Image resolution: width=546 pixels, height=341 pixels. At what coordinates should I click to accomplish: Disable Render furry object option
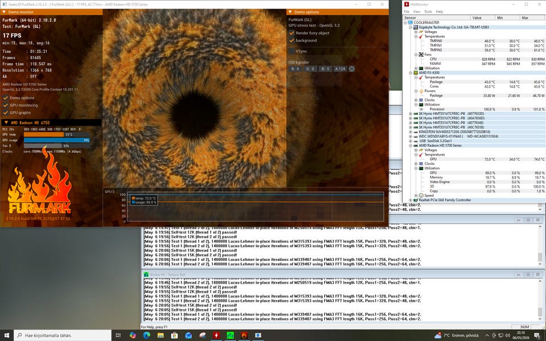292,33
